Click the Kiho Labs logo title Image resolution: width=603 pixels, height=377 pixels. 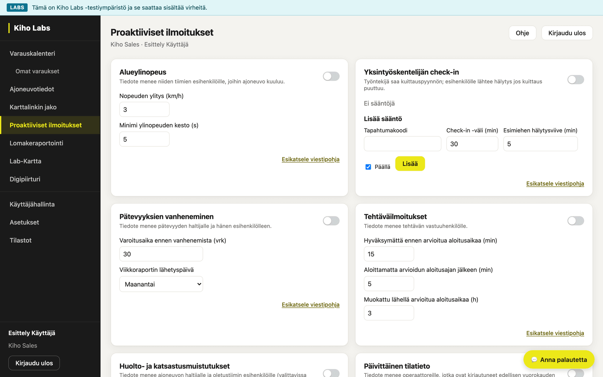coord(32,28)
